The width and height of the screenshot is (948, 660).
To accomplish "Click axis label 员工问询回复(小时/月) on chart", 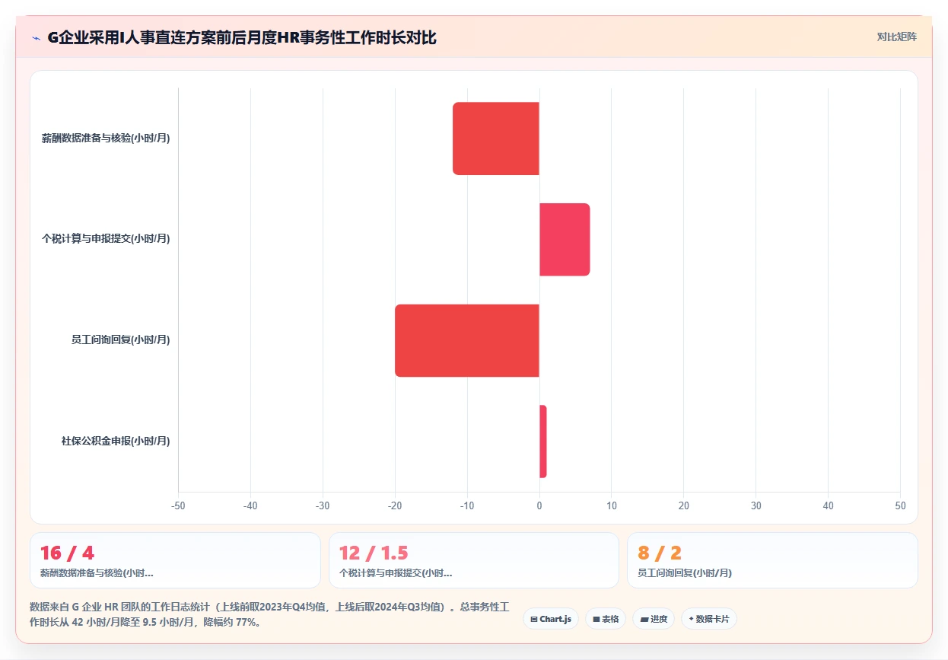I will [x=120, y=340].
